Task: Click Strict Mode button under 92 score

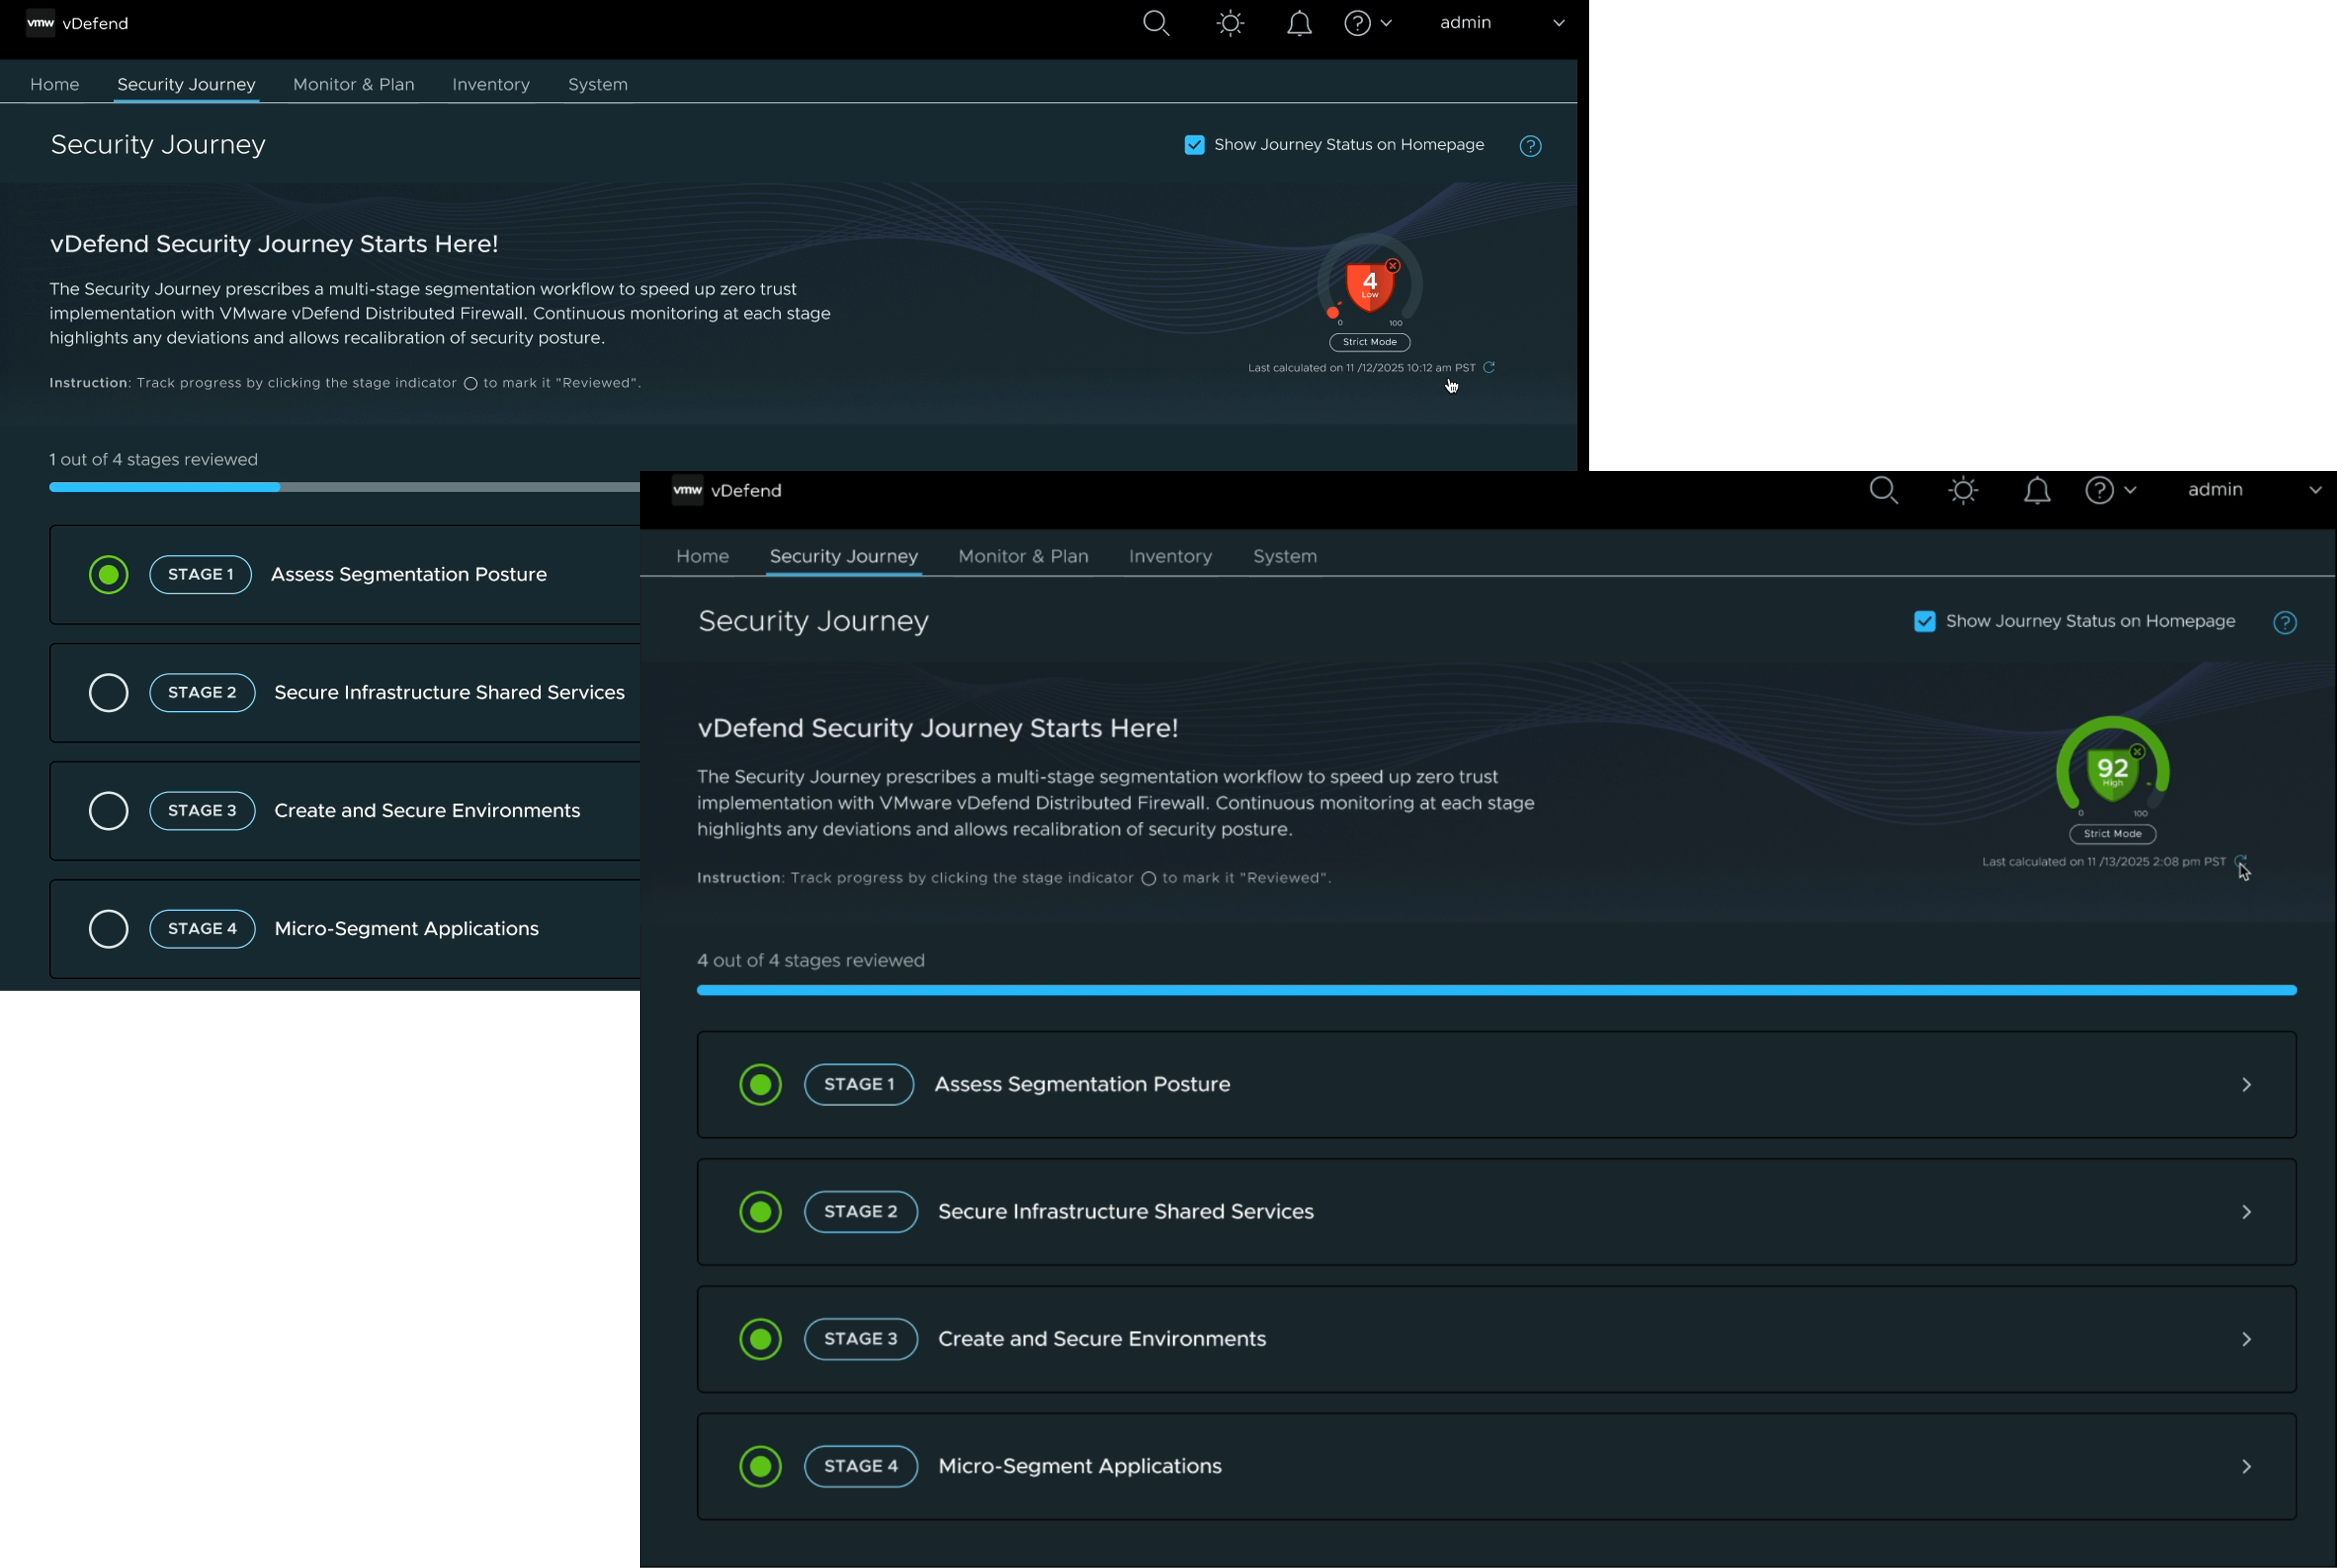Action: pyautogui.click(x=2112, y=834)
